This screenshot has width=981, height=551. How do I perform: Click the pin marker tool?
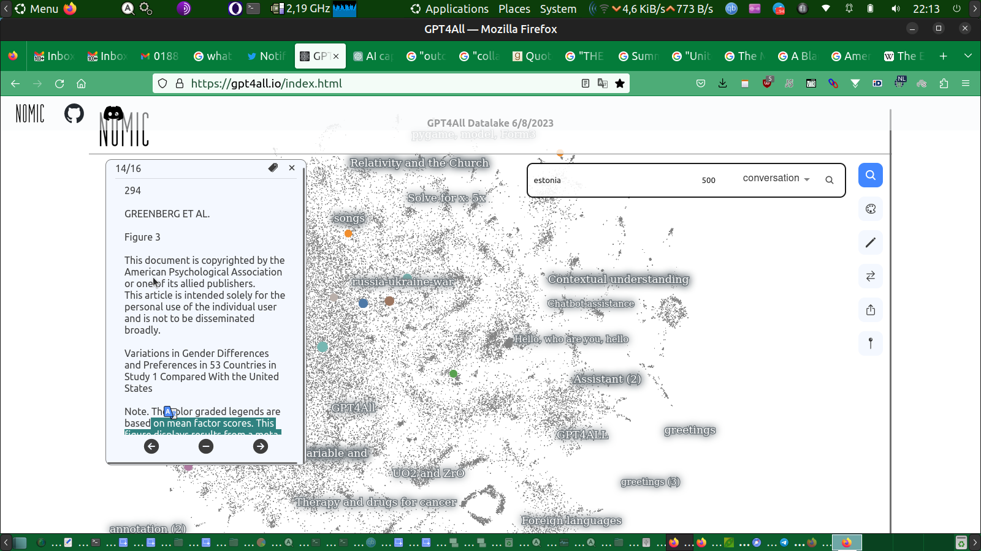pos(870,343)
